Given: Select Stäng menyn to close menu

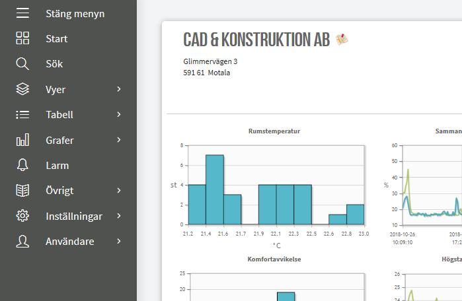Looking at the screenshot, I should click(x=75, y=14).
